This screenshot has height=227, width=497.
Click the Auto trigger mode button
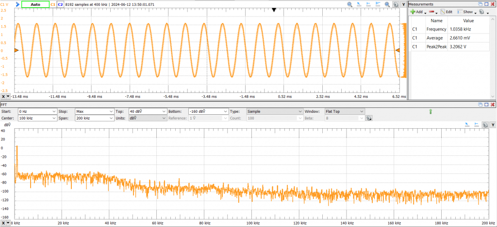pyautogui.click(x=35, y=4)
